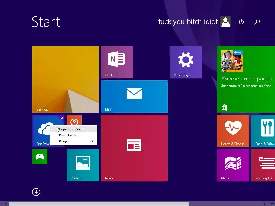This screenshot has height=206, width=275.
Task: Click the scrollbar right arrow
Action: [265, 204]
